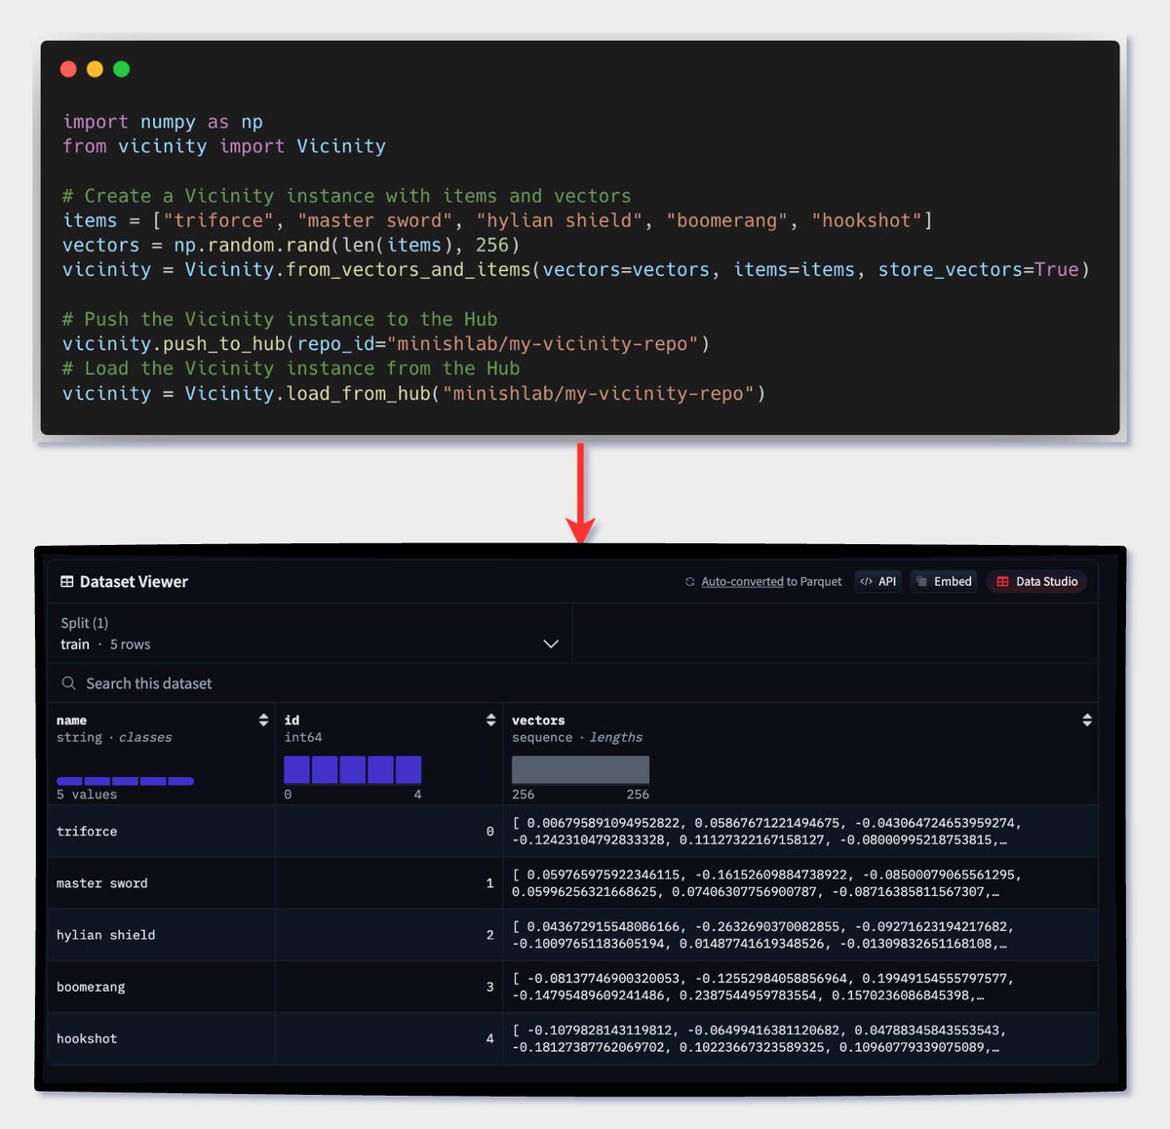Image resolution: width=1170 pixels, height=1129 pixels.
Task: Click the Dataset Viewer table icon
Action: click(x=67, y=582)
